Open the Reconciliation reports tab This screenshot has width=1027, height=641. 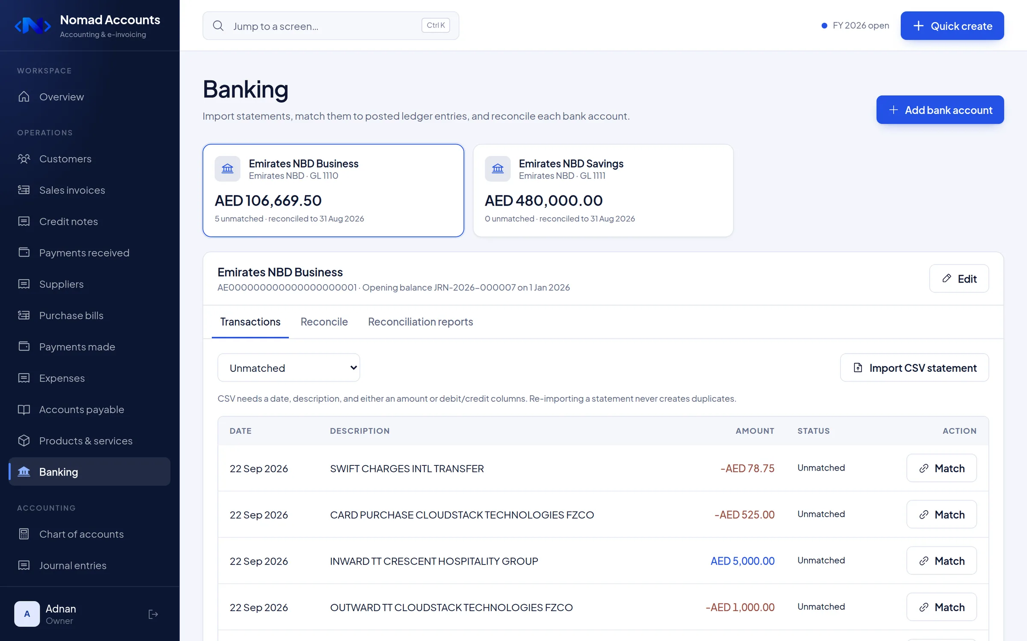tap(421, 322)
